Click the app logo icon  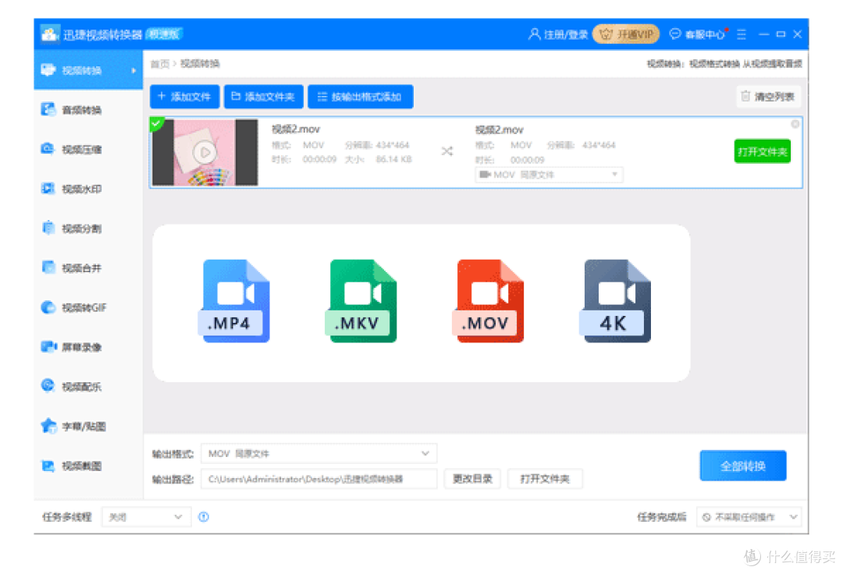point(49,34)
